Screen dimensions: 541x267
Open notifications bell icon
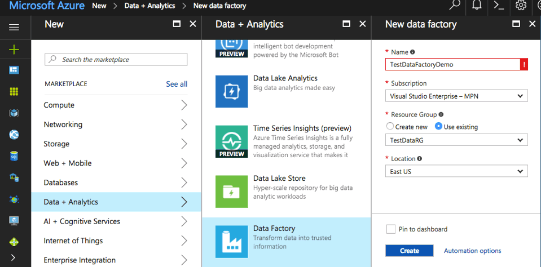[x=477, y=6]
